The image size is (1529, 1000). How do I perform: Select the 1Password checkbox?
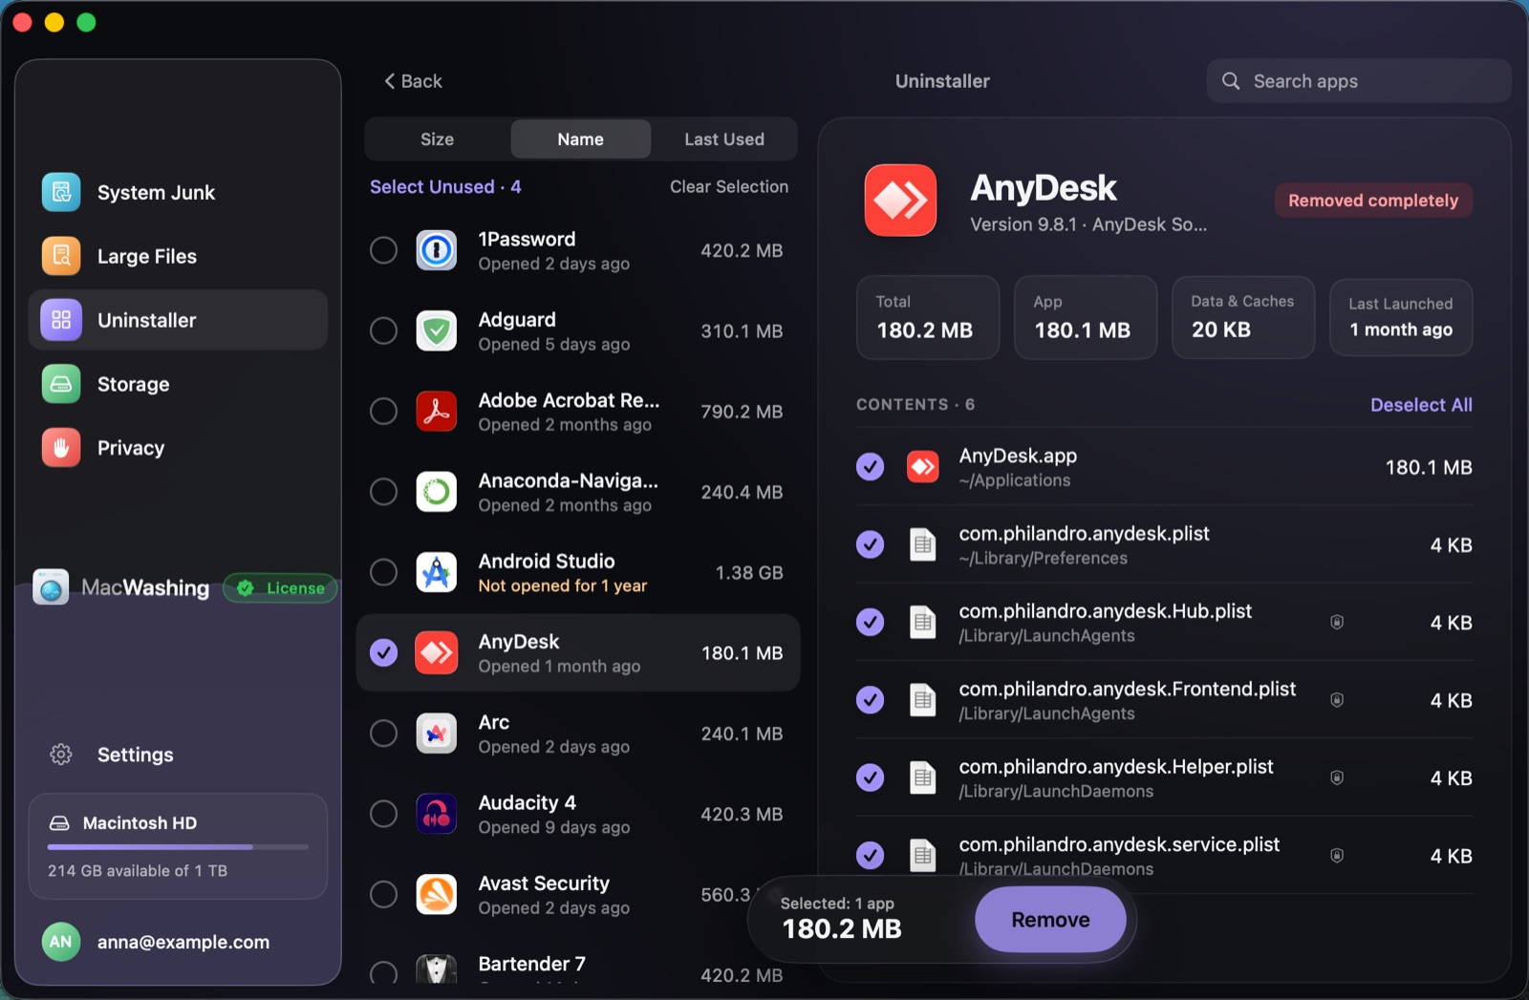tap(383, 250)
